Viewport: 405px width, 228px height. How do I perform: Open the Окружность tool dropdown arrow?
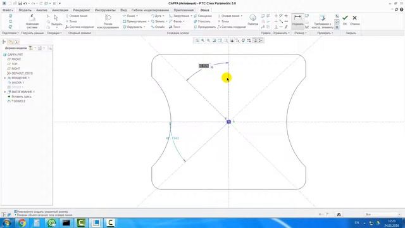point(144,27)
